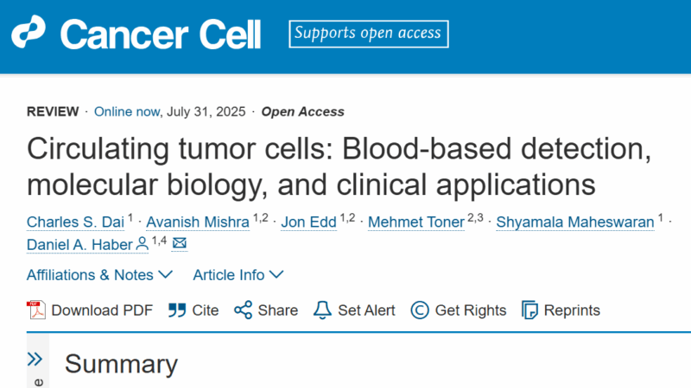Click the Reprints document icon
Image resolution: width=691 pixels, height=388 pixels.
tap(529, 310)
